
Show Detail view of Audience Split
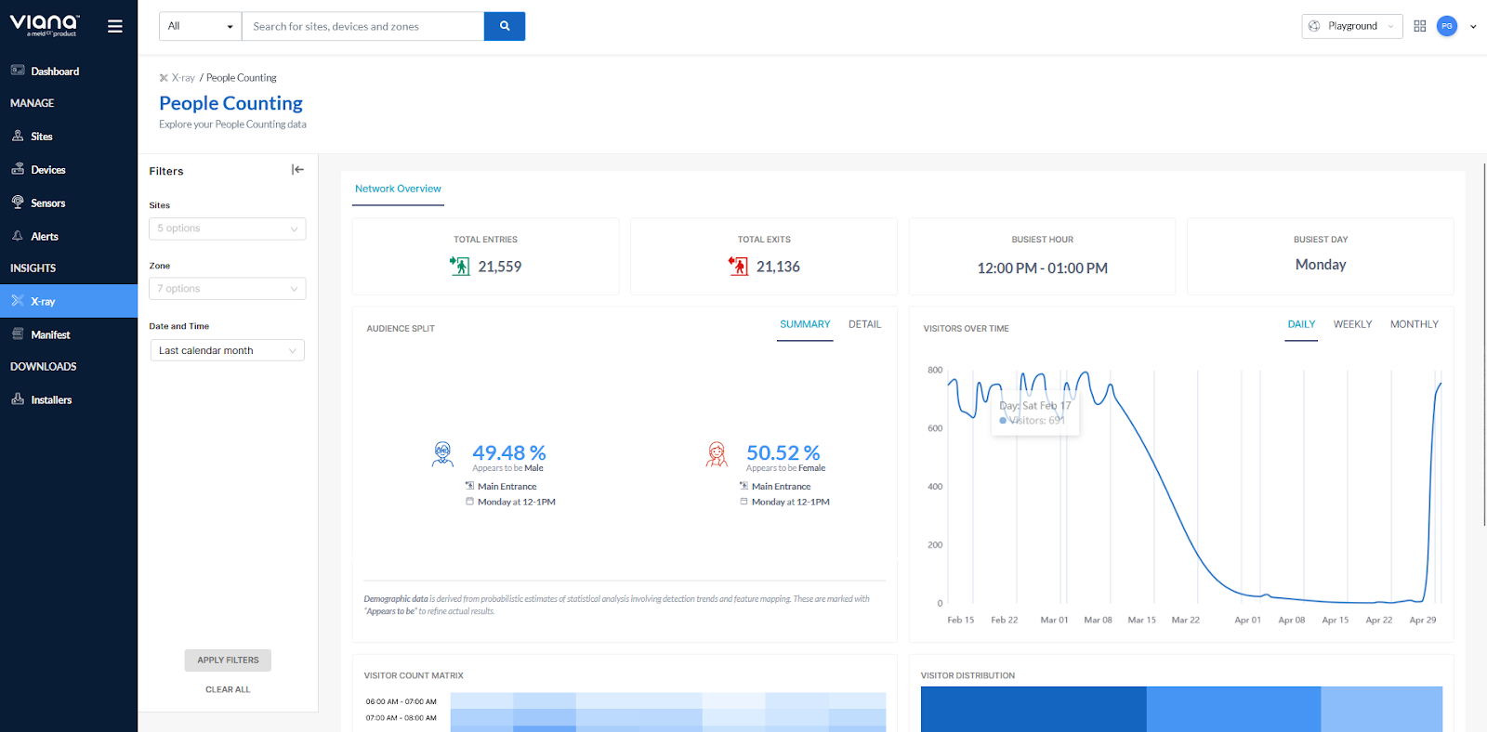point(864,324)
